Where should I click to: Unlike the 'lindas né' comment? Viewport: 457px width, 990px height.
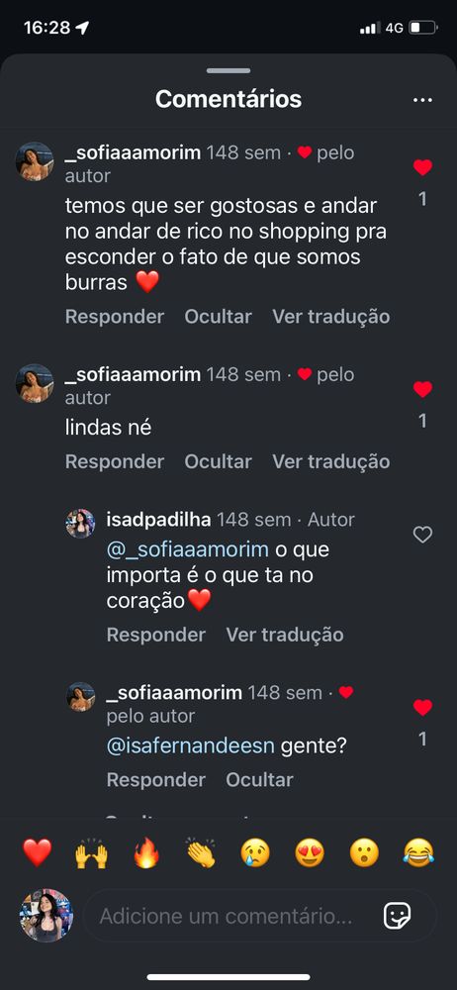coord(422,389)
